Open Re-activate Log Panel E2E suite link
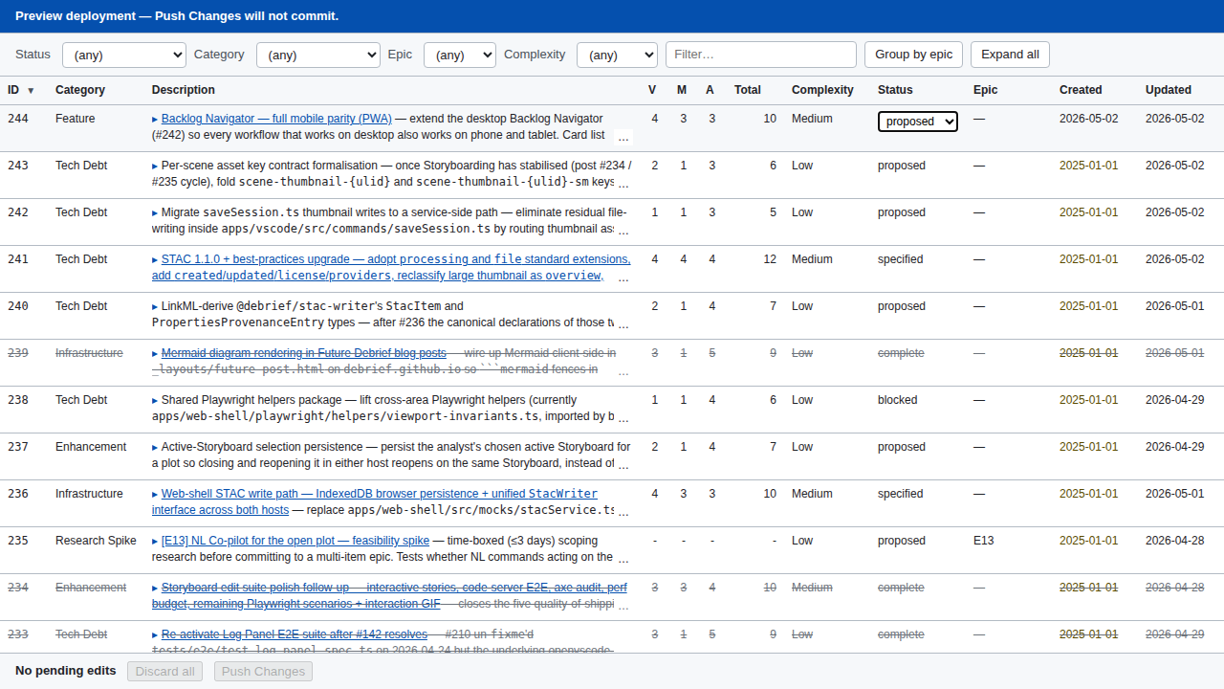 (x=295, y=634)
